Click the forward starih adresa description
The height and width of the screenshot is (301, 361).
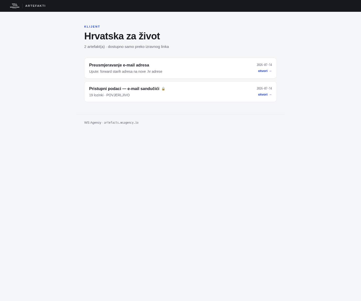(x=126, y=72)
